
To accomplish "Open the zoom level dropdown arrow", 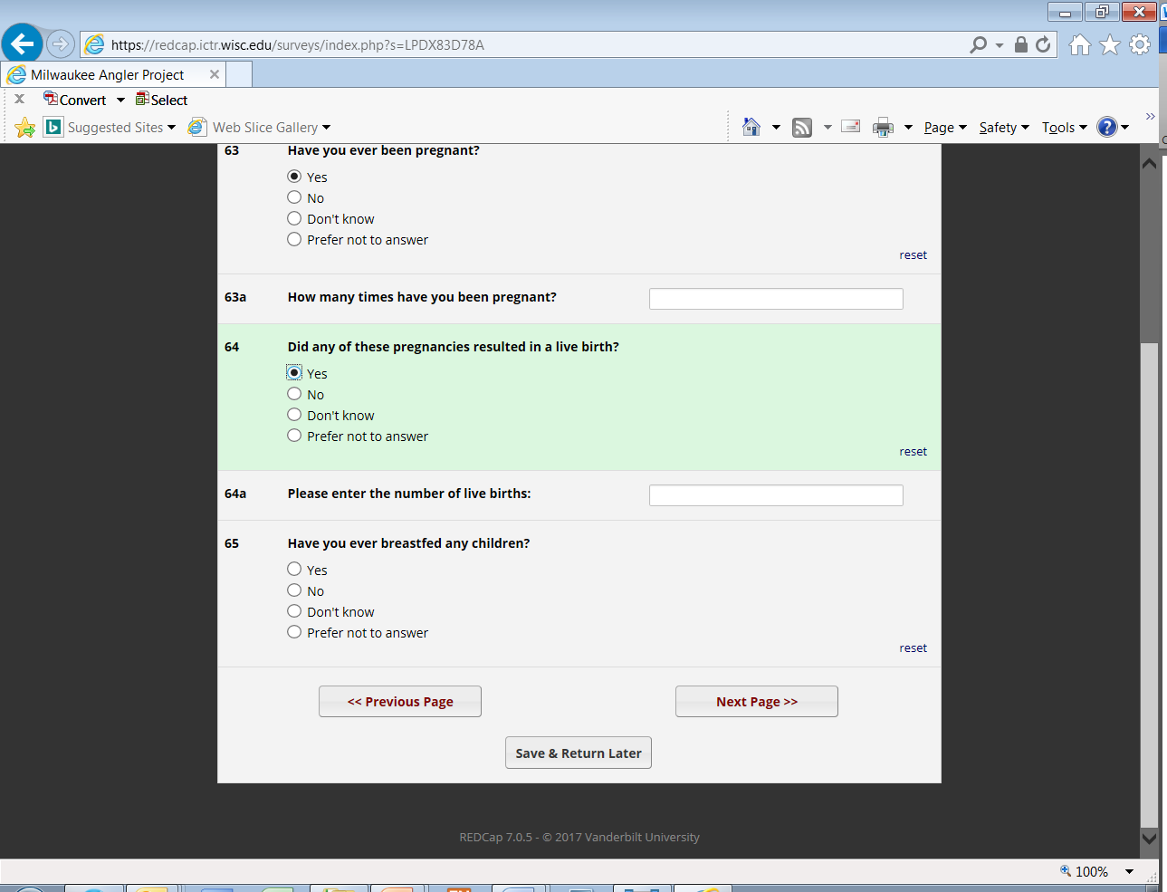I will pos(1129,871).
